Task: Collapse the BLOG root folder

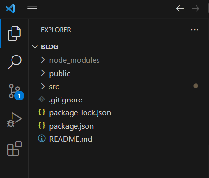Action: [35, 47]
